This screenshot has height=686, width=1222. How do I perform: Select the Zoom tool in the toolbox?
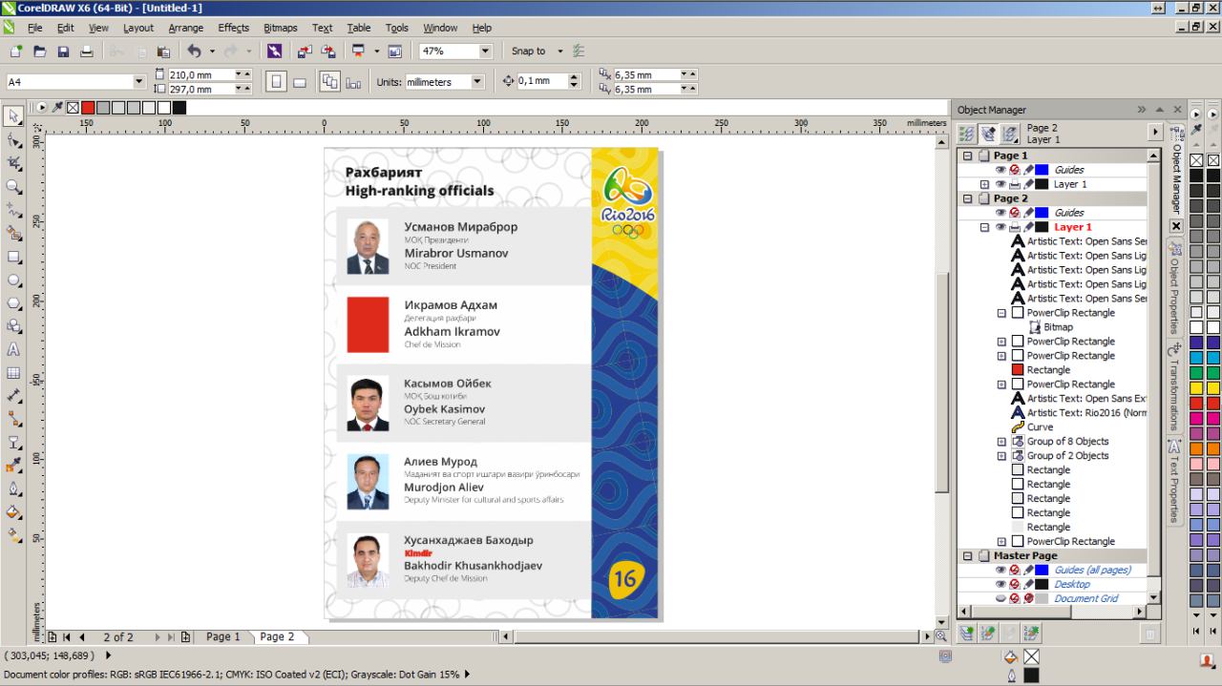coord(13,187)
